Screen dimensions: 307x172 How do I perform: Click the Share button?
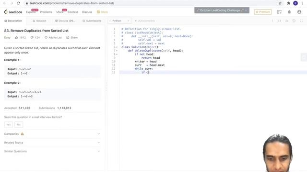point(72,37)
